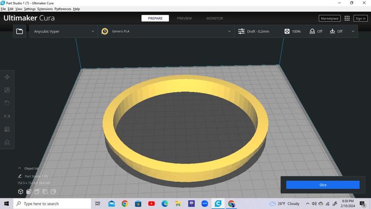Image resolution: width=371 pixels, height=209 pixels.
Task: Select the Support Blocker tool
Action: pyautogui.click(x=7, y=142)
